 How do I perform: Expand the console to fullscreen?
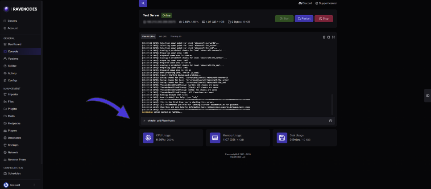click(x=333, y=37)
